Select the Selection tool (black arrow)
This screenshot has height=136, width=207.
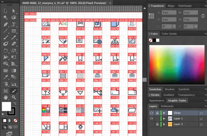point(5,11)
